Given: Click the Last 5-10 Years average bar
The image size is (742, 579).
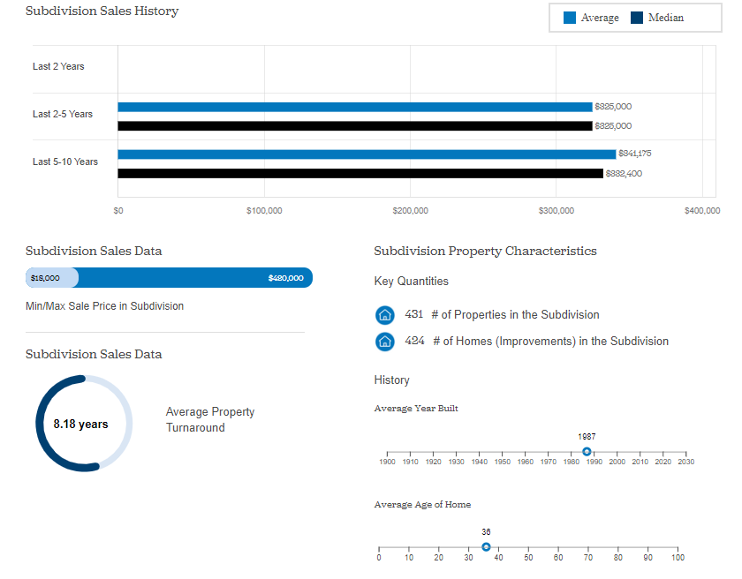Looking at the screenshot, I should point(367,154).
